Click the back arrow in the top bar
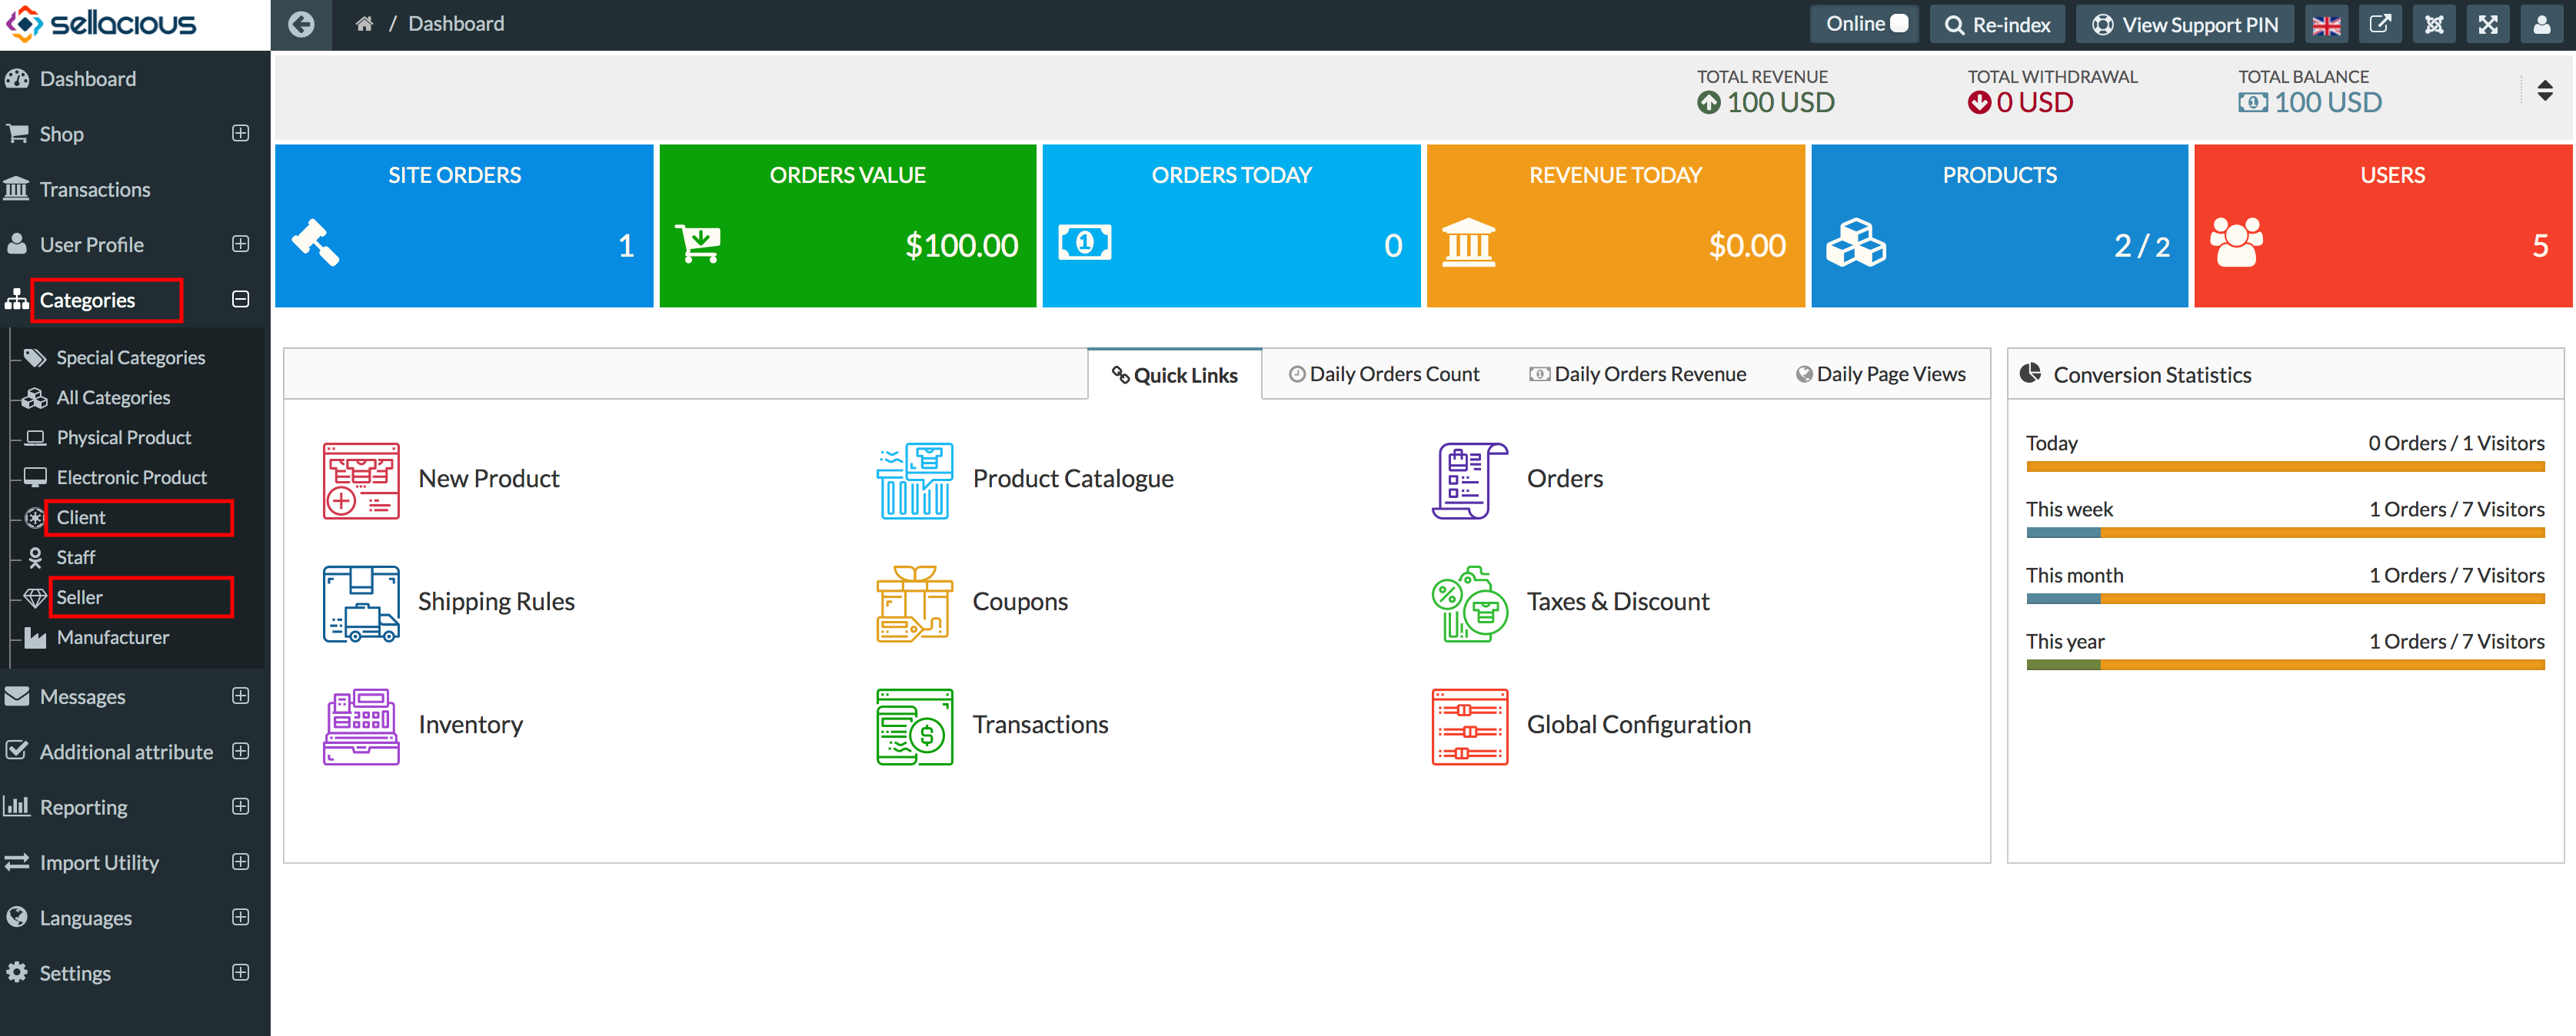2576x1036 pixels. click(301, 24)
